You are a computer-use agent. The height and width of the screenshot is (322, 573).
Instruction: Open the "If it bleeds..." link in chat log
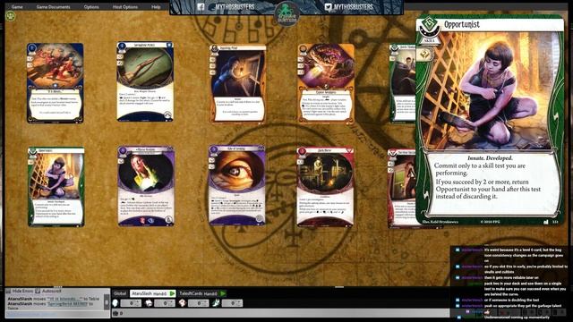pos(65,299)
